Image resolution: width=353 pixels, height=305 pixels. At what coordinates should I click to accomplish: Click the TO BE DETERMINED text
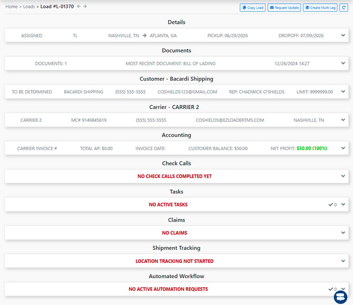[32, 92]
